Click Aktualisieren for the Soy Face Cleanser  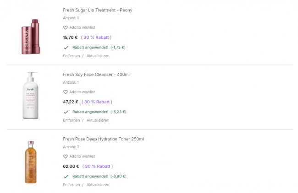tap(98, 120)
